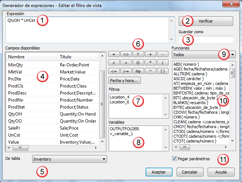Viewport: 242px width, 182px height.
Task: Insert the multiplication (*) operator
Action: pos(150,62)
